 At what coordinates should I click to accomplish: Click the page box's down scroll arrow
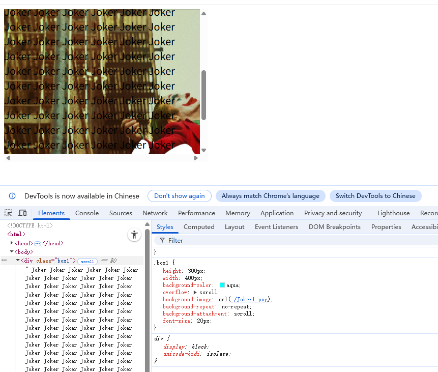pyautogui.click(x=203, y=150)
